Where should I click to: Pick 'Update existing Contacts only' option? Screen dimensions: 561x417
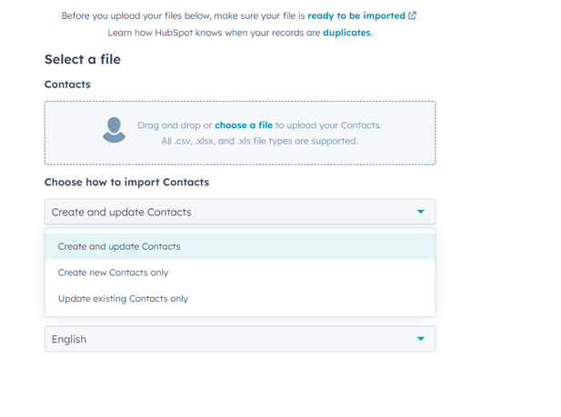[123, 298]
